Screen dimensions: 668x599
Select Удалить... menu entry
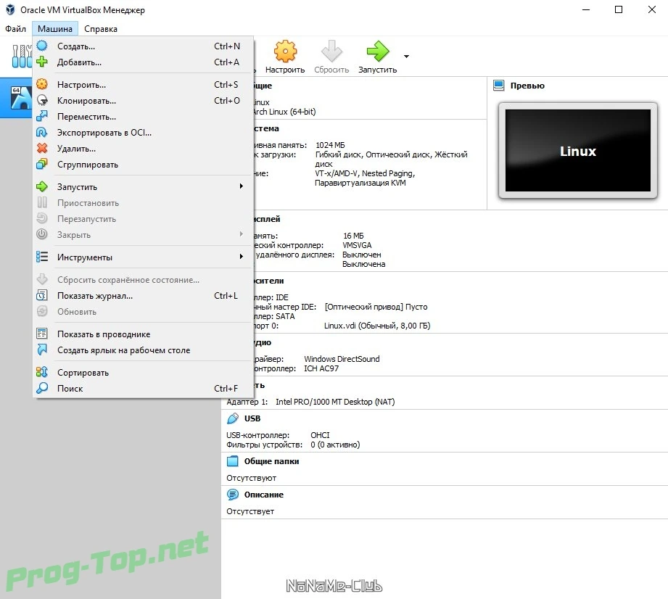tap(143, 149)
